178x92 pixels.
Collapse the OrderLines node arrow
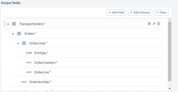[18, 43]
